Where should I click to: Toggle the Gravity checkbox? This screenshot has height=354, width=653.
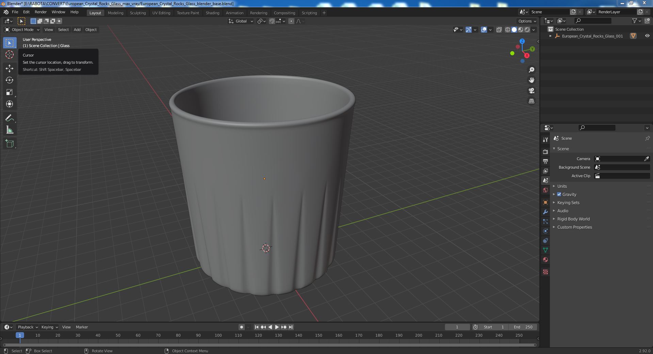pos(559,194)
